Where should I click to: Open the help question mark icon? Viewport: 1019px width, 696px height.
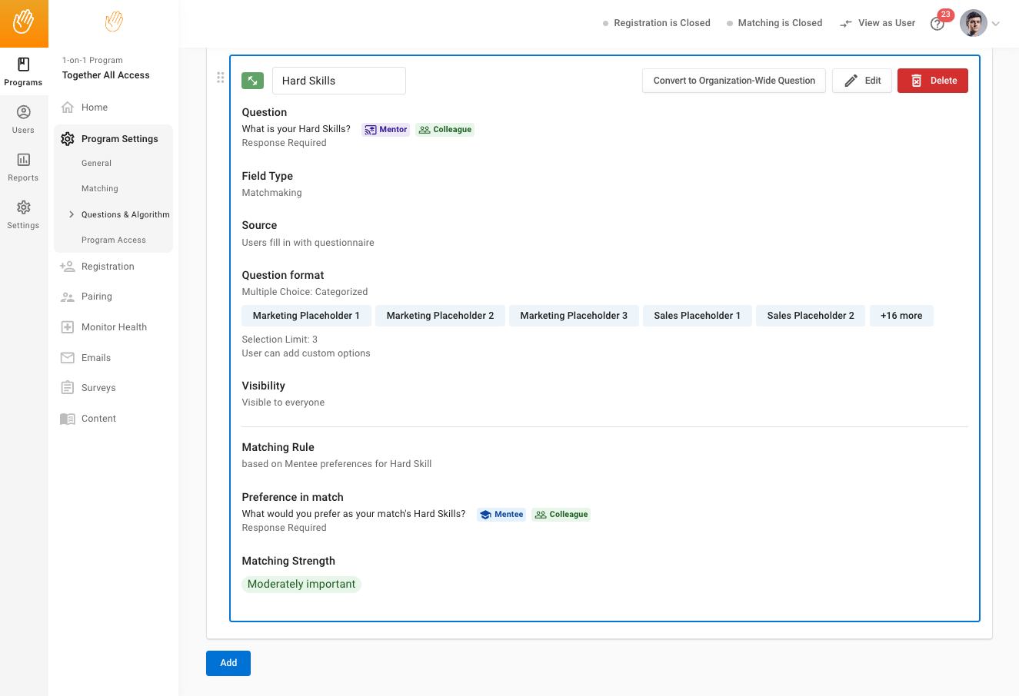[x=937, y=24]
